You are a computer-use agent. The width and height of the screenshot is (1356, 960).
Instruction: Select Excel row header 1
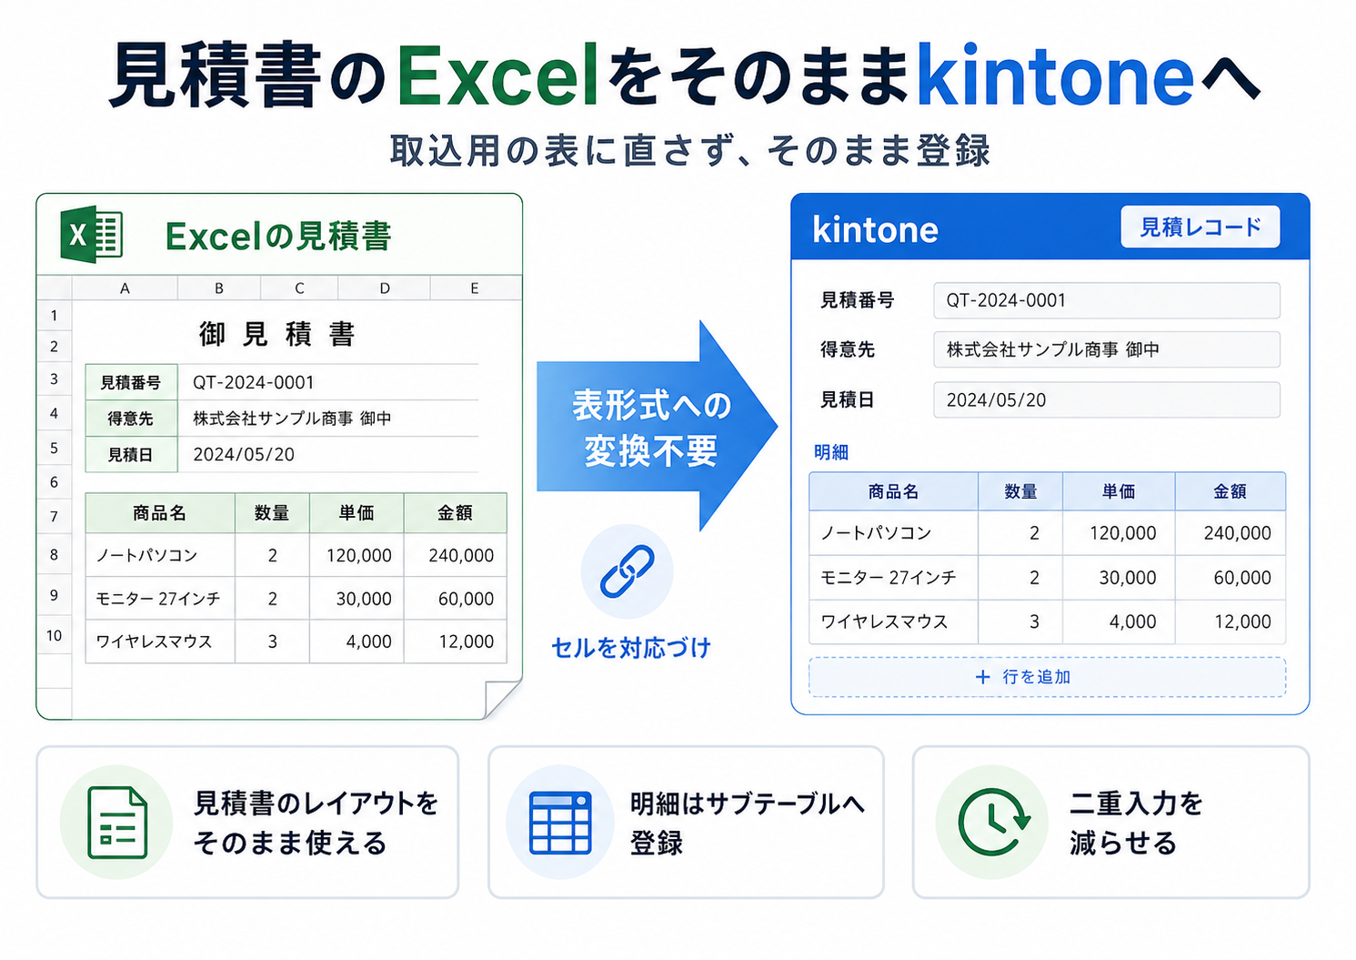[x=55, y=316]
